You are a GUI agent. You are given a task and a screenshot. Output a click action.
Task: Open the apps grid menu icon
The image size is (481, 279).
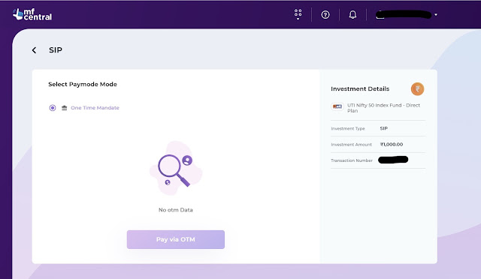pos(298,14)
